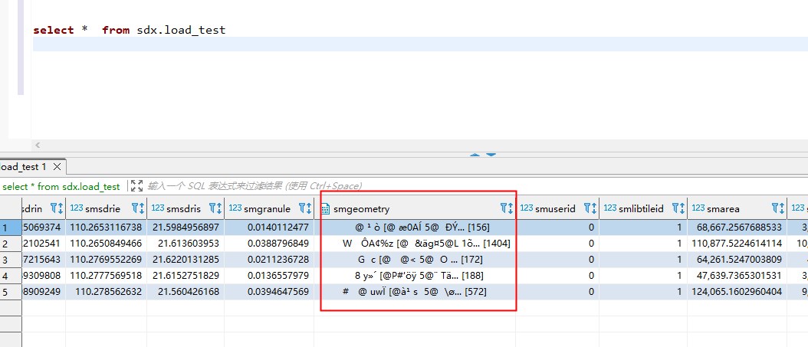Click cell 0.0388796849 in smgranule
The width and height of the screenshot is (808, 347).
269,243
